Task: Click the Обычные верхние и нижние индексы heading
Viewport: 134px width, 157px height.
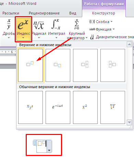Action: pyautogui.click(x=54, y=87)
